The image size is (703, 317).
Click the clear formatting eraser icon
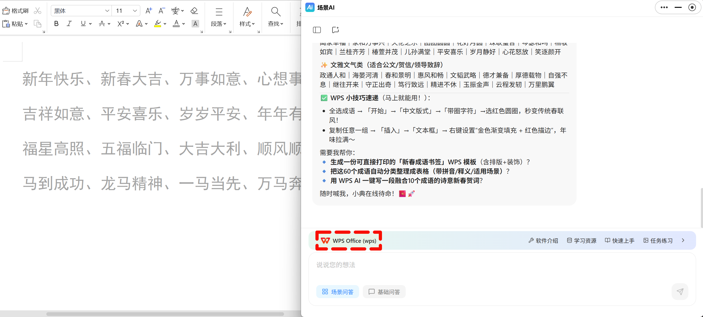(194, 11)
